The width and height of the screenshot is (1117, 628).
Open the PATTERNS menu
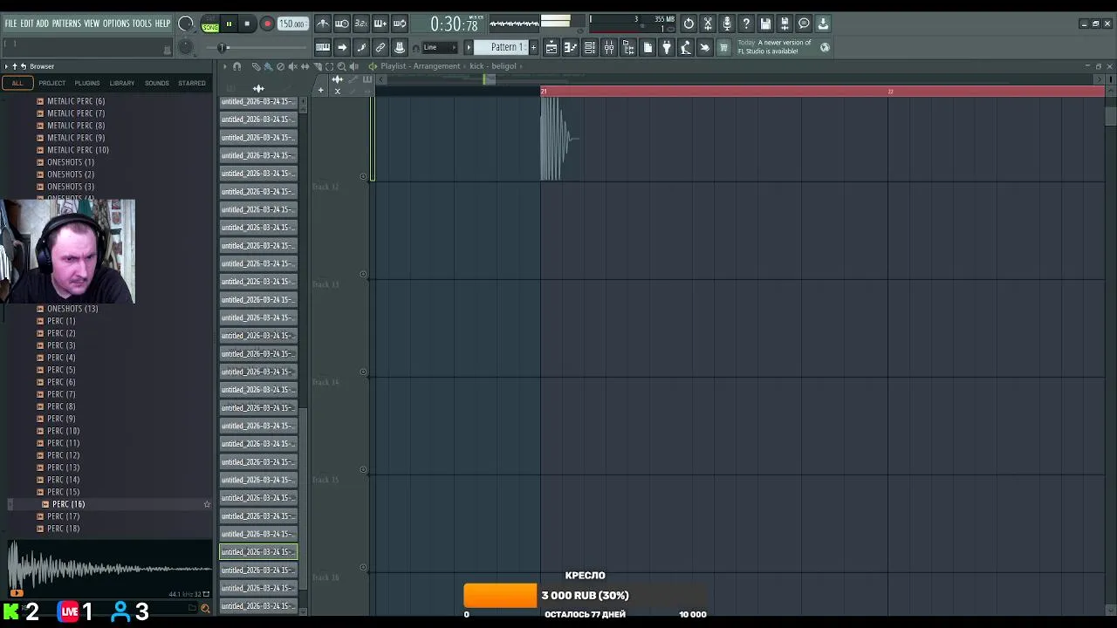(x=66, y=24)
